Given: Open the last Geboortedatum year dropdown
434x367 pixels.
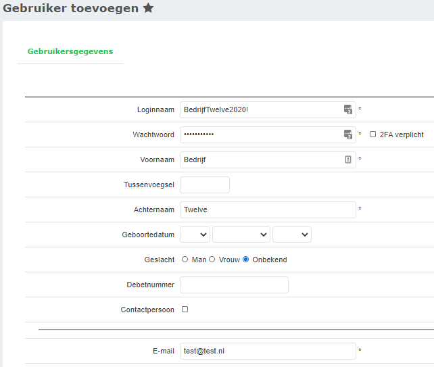Looking at the screenshot, I should (291, 235).
